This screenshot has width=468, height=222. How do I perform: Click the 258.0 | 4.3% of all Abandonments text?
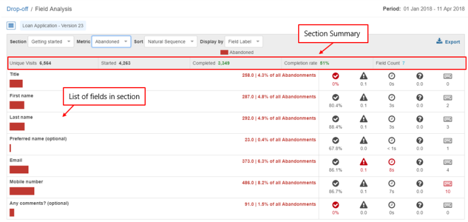click(279, 76)
